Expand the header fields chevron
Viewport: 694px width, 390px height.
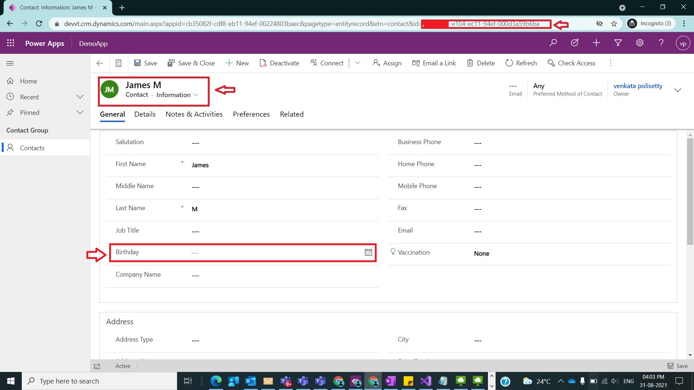(x=678, y=90)
